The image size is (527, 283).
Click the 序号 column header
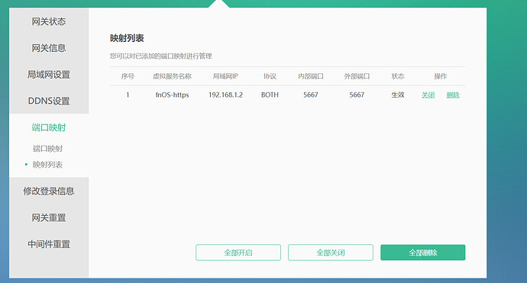(128, 76)
